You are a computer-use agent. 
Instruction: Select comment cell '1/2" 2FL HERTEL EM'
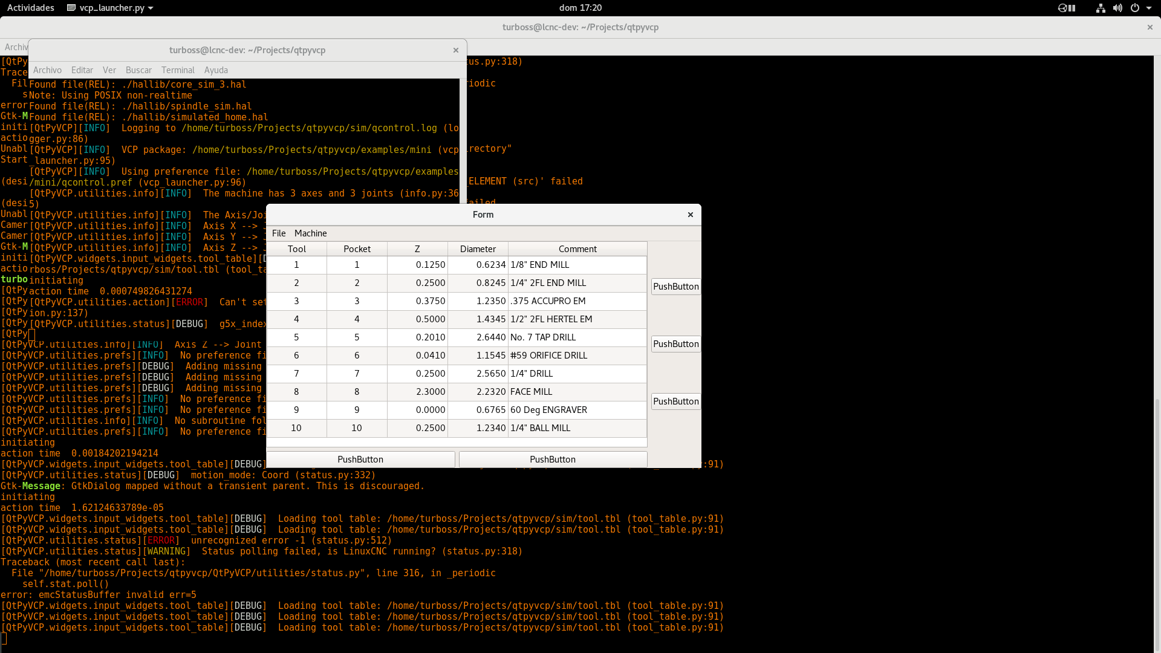coord(577,319)
